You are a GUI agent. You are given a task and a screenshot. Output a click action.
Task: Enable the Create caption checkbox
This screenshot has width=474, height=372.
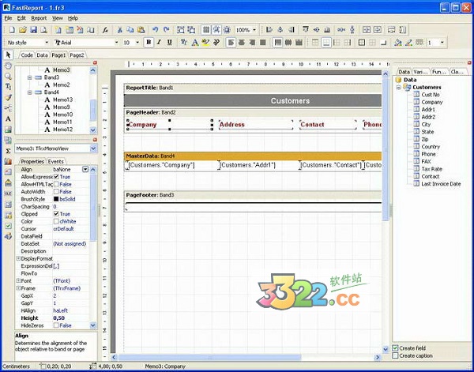[397, 355]
